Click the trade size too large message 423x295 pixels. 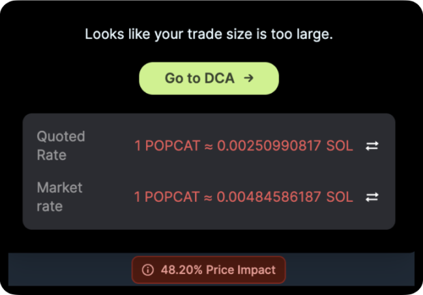209,34
